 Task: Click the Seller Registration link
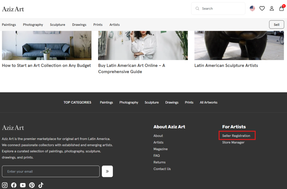pyautogui.click(x=236, y=136)
